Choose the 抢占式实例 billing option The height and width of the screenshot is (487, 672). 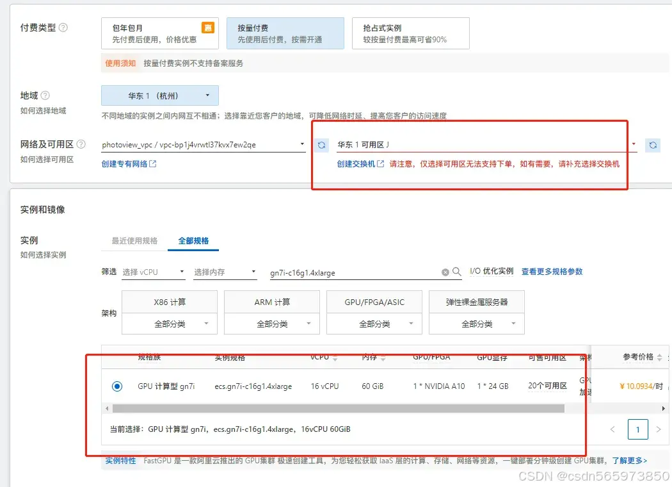coord(410,33)
